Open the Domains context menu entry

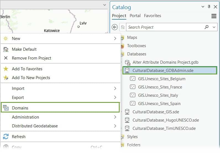coord(60,108)
